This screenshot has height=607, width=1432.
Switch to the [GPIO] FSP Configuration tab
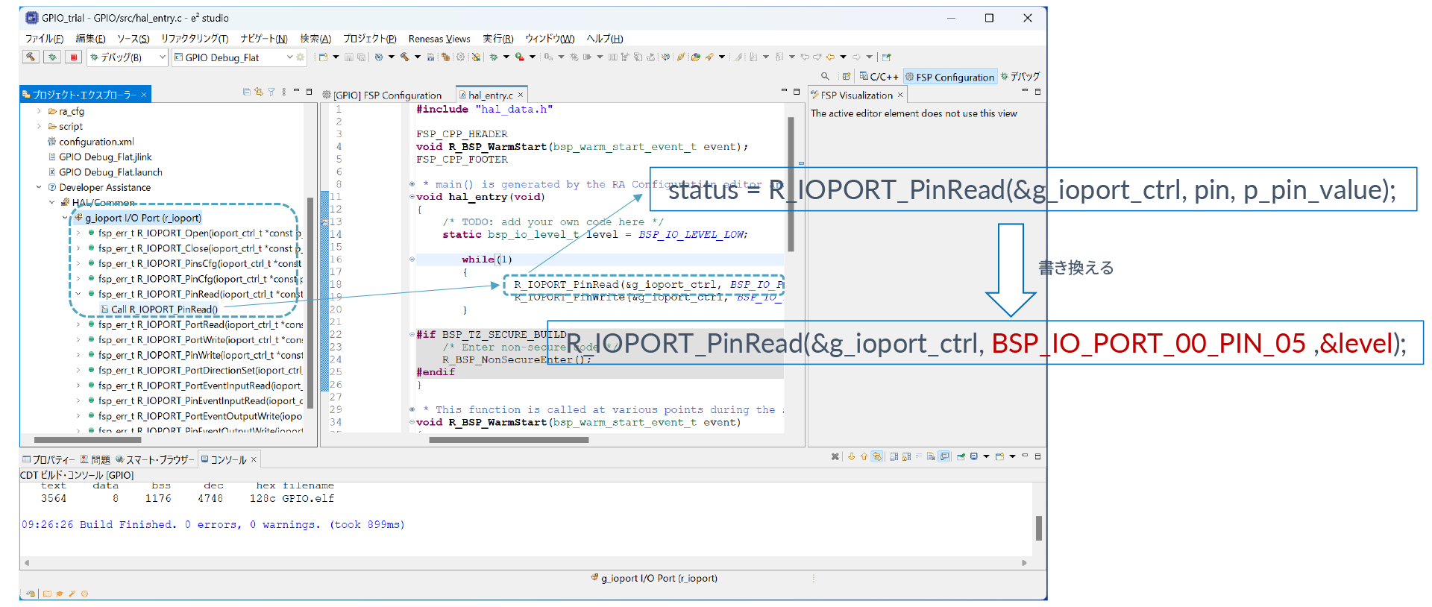386,95
